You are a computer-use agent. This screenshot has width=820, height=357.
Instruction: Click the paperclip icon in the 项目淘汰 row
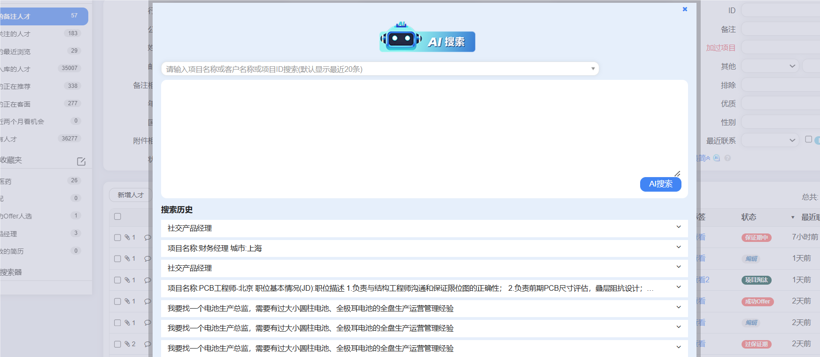tap(127, 280)
